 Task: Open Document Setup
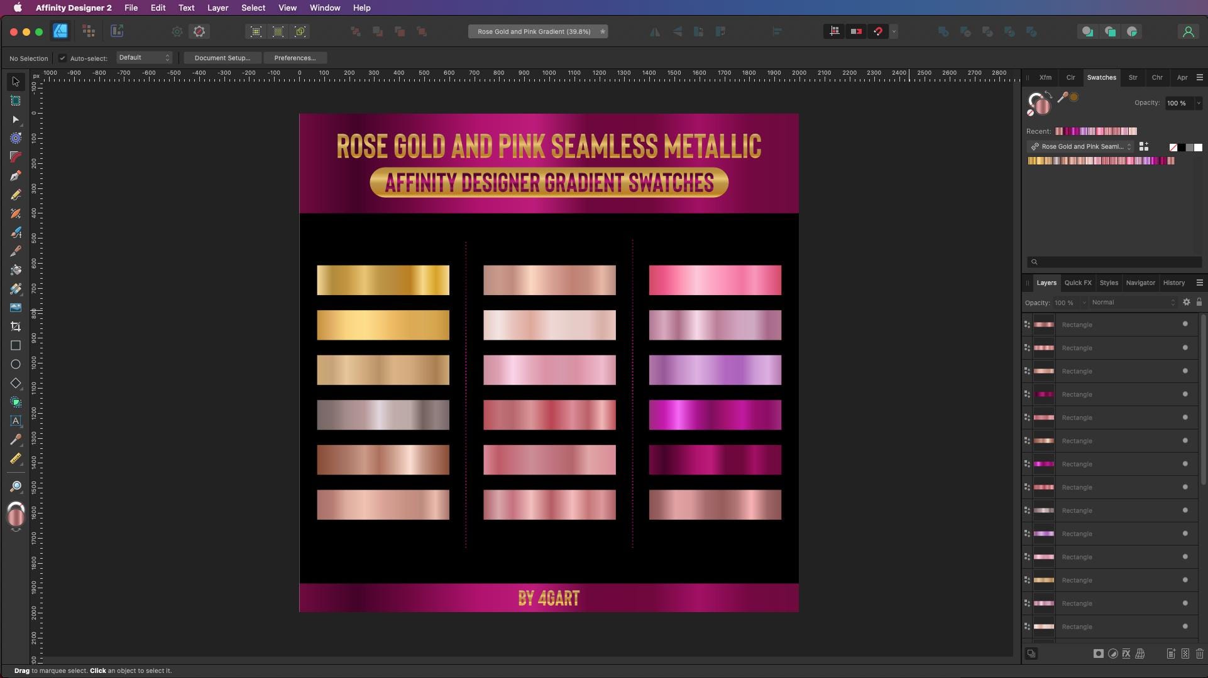[221, 58]
